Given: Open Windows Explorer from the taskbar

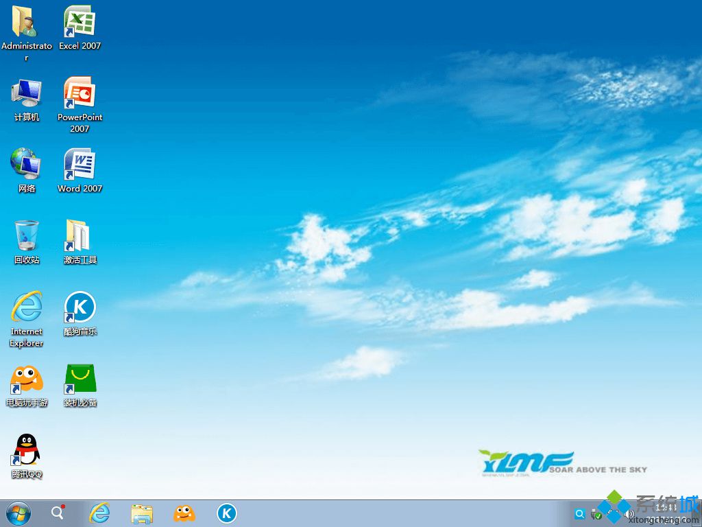Looking at the screenshot, I should pyautogui.click(x=142, y=513).
